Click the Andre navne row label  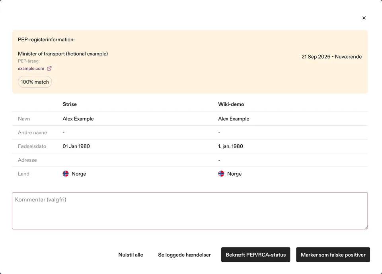point(32,132)
